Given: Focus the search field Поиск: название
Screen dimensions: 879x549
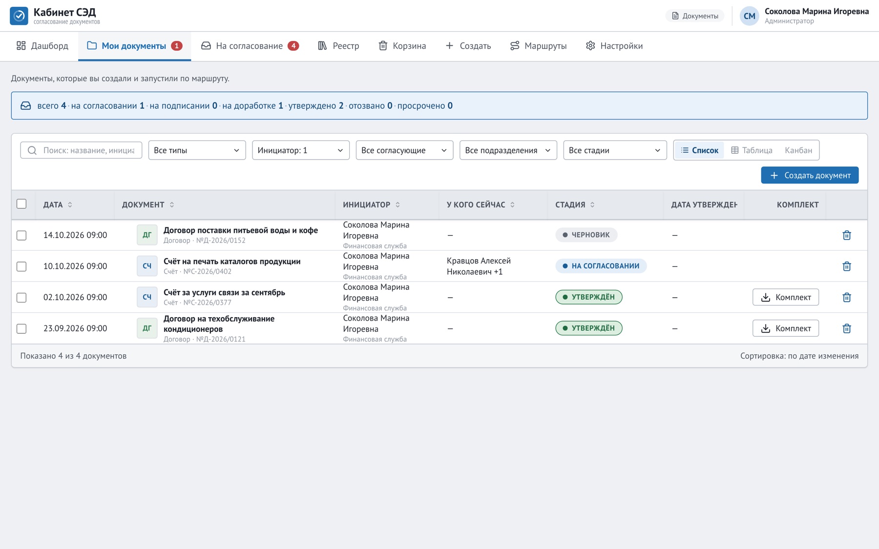Looking at the screenshot, I should coord(81,150).
